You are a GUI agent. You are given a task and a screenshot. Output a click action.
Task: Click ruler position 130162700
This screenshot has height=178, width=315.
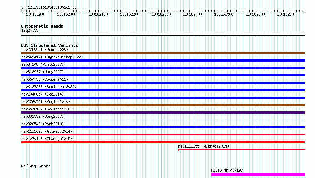(x=286, y=14)
